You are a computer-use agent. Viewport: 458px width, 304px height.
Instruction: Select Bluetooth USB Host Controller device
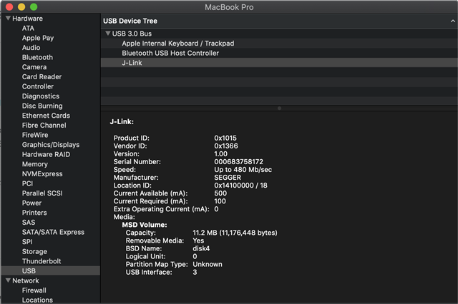(279, 53)
